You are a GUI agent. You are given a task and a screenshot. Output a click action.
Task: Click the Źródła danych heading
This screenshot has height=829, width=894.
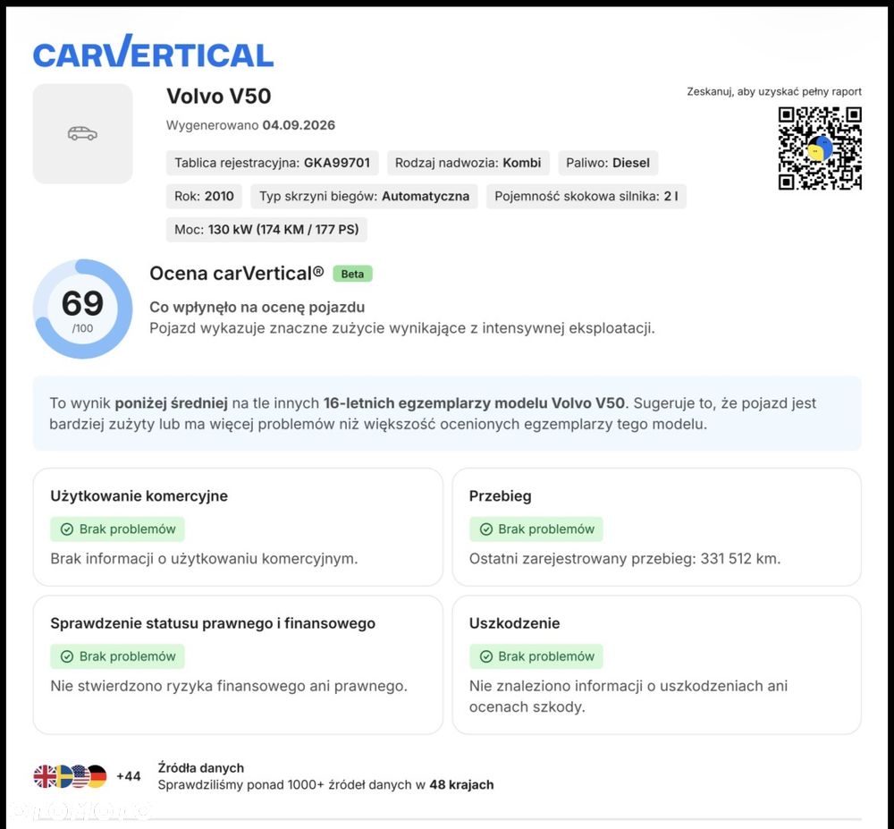200,768
